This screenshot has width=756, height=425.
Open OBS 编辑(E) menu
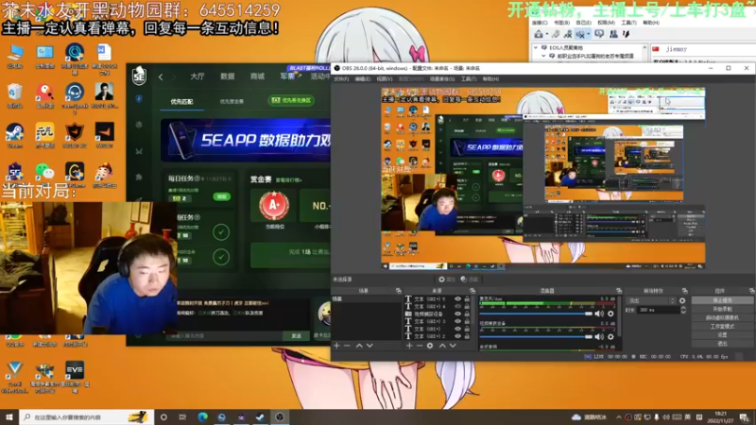pos(362,79)
